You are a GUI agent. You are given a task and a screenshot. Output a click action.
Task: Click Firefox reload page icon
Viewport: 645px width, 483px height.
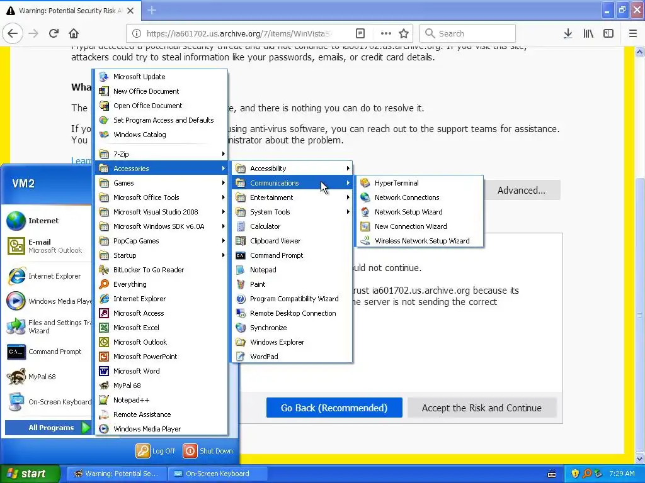click(54, 33)
